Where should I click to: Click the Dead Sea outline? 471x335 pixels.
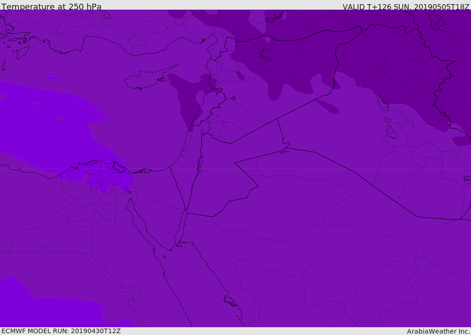tap(199, 164)
